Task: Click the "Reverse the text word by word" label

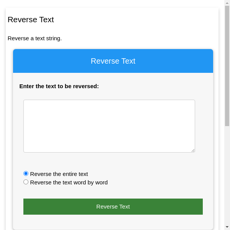Action: [69, 182]
